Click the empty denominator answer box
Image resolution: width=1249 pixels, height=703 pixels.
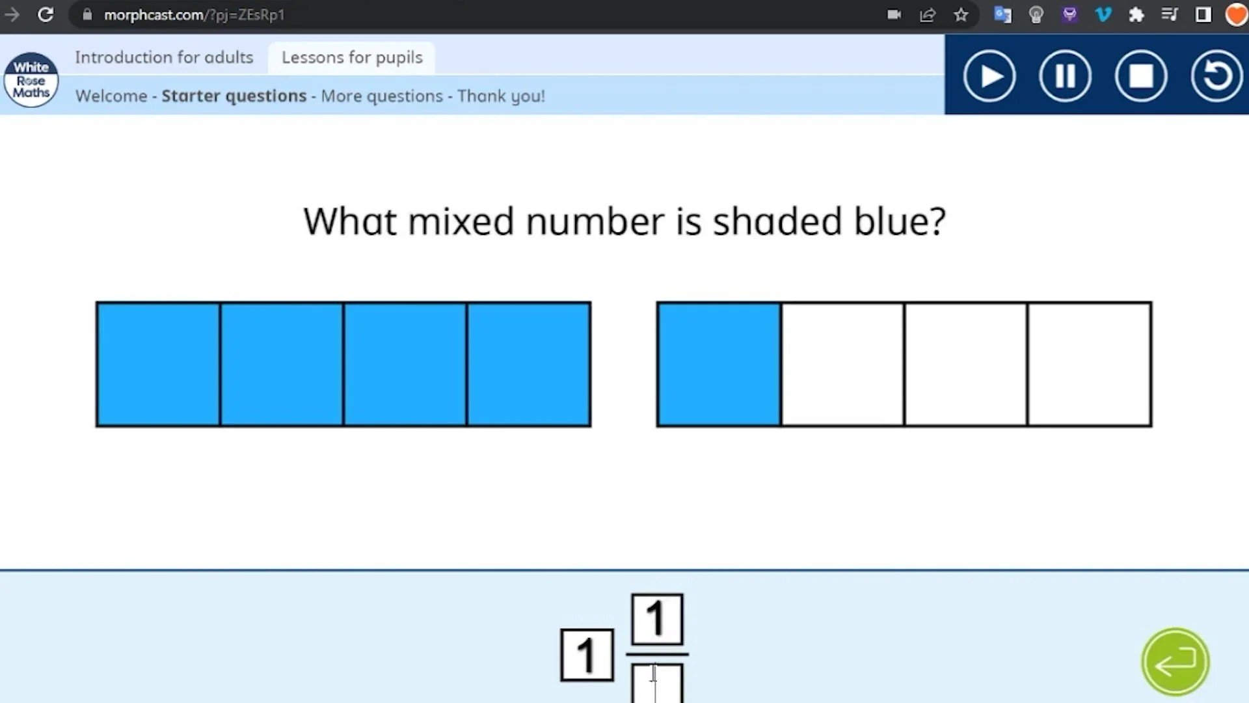coord(657,683)
